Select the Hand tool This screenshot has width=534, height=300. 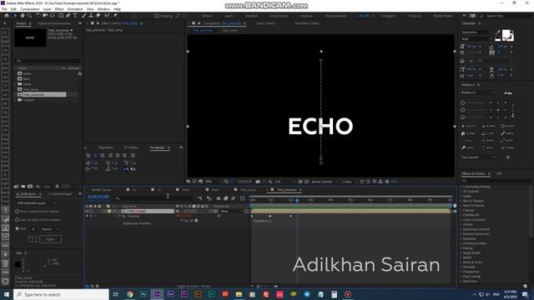(23, 16)
